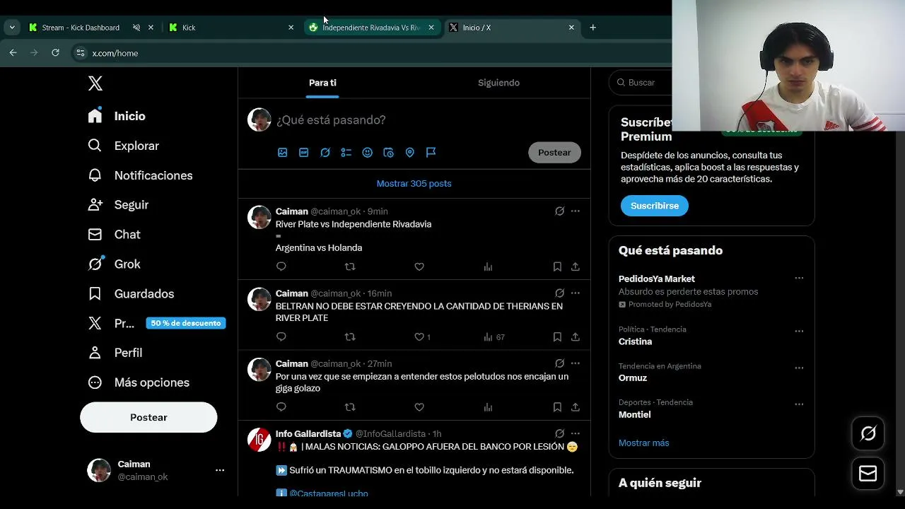Image resolution: width=905 pixels, height=509 pixels.
Task: Repost the River Plate vs Independiente post
Action: pyautogui.click(x=350, y=267)
